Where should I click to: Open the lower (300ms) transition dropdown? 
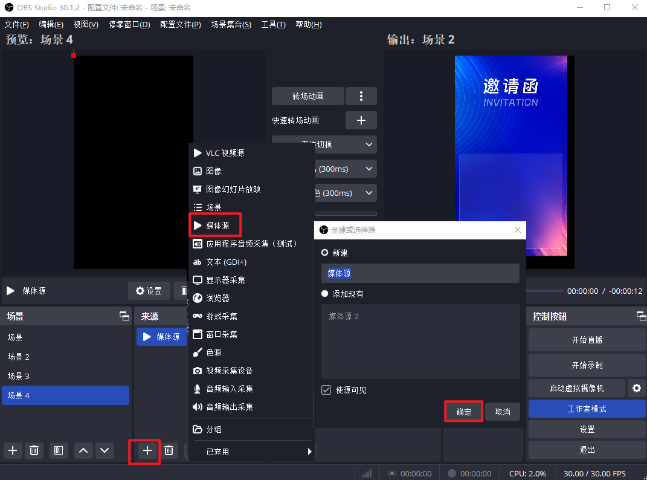coord(369,193)
